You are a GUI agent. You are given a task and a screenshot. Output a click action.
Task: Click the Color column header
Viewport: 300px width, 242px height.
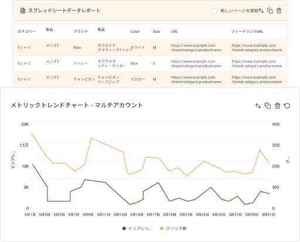coord(135,32)
